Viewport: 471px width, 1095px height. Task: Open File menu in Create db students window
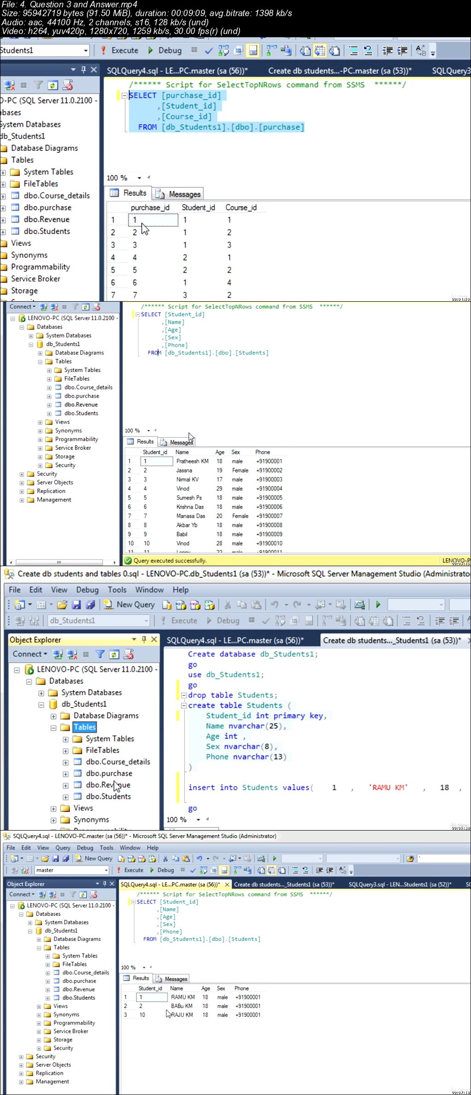click(x=15, y=590)
